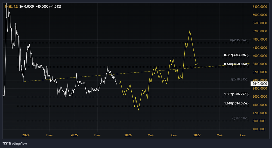Image resolution: width=272 pixels, height=148 pixels.
Task: Click Fibonacci label 1.618(1534.5552)
Action: [236, 103]
